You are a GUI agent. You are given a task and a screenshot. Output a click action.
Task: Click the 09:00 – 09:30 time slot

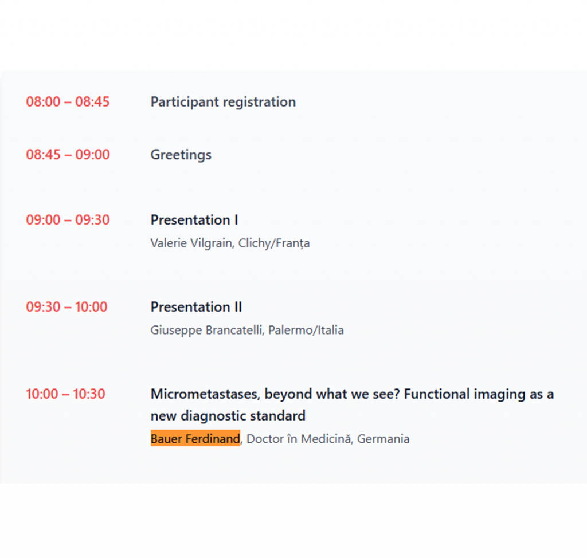68,220
